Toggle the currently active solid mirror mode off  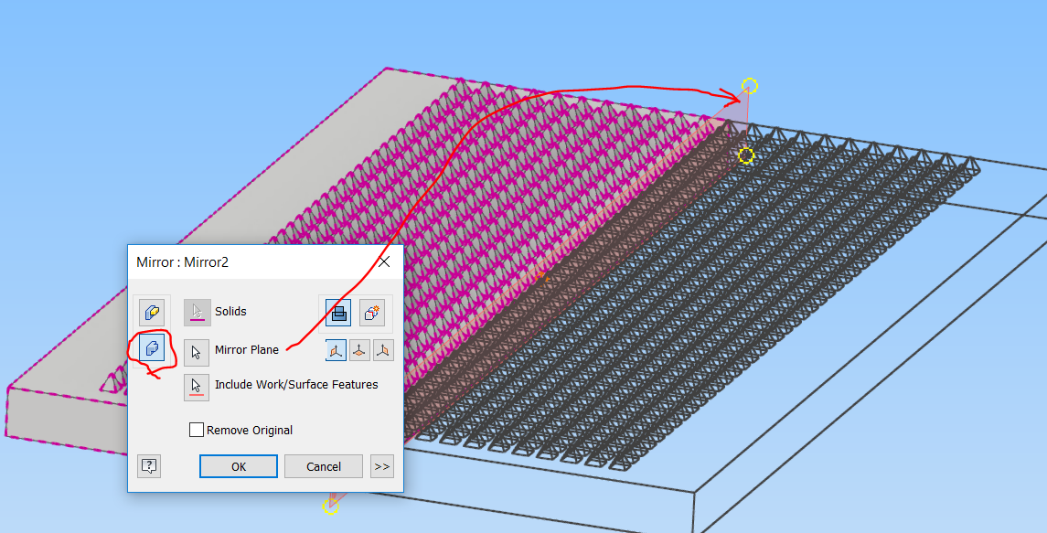click(154, 349)
